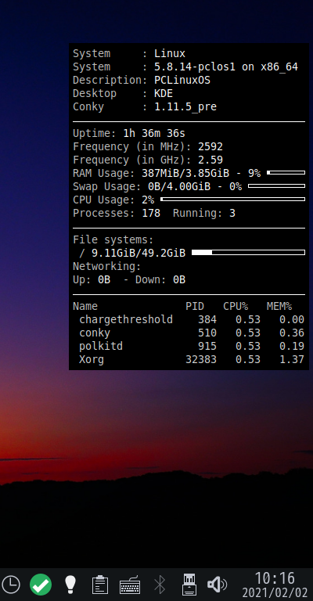313x601 pixels.
Task: Click the Xorg MEM% value 1.37
Action: (292, 359)
